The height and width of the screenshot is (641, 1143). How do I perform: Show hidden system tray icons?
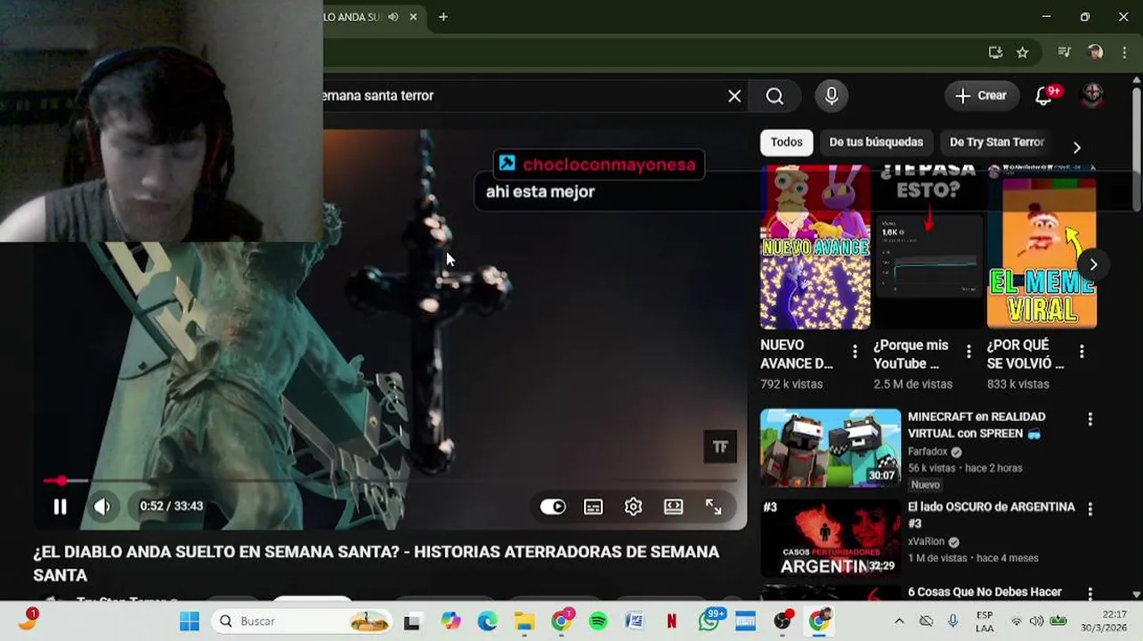(899, 621)
